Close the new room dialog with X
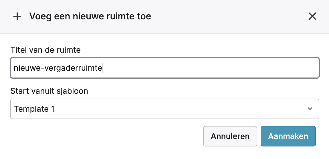This screenshot has height=159, width=329. [312, 17]
